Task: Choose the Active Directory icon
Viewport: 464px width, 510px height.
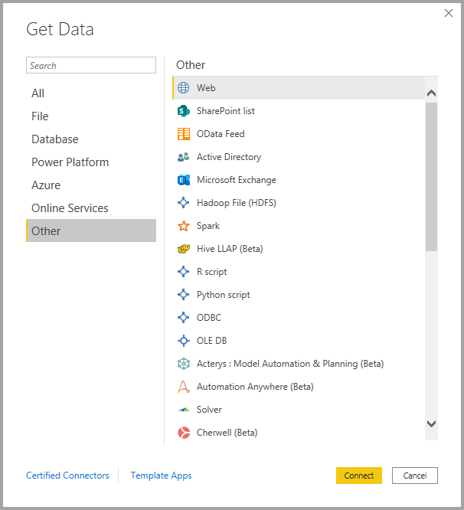Action: click(184, 157)
